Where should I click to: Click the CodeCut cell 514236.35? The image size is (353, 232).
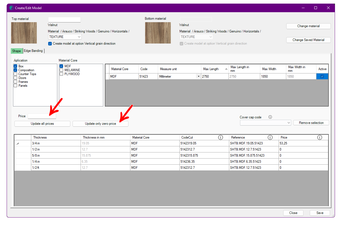pyautogui.click(x=204, y=162)
